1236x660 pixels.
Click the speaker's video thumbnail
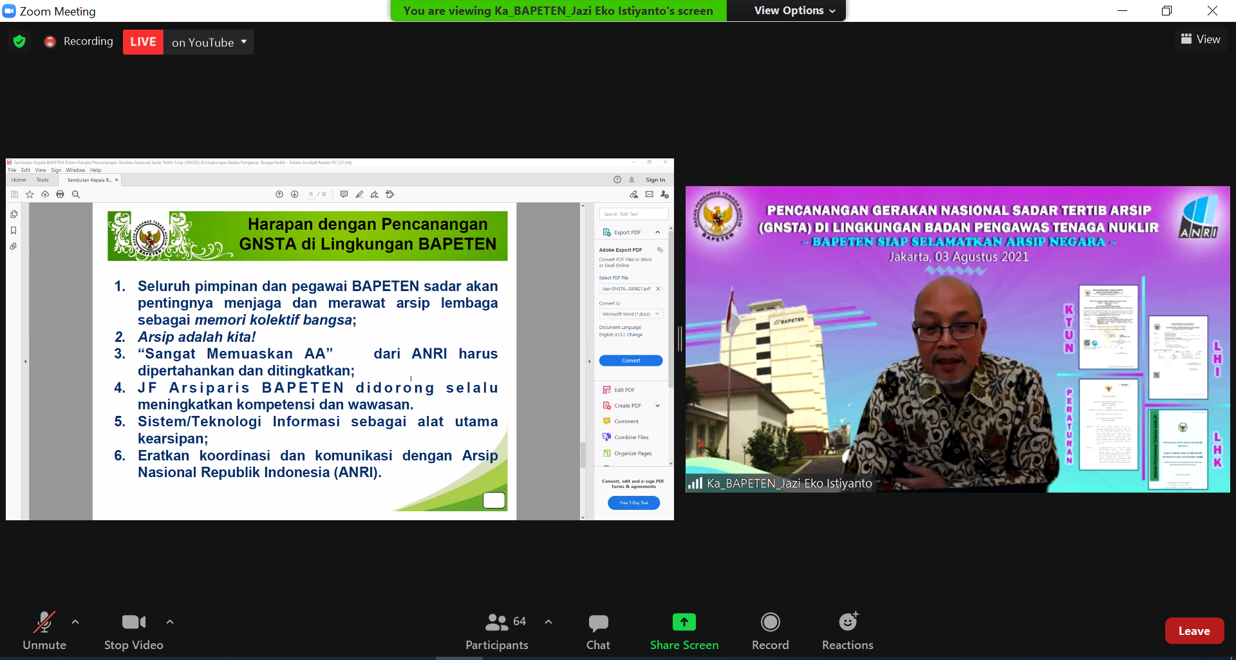(x=957, y=339)
